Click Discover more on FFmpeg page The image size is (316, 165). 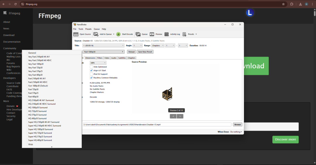point(285,140)
